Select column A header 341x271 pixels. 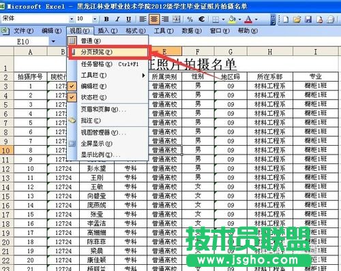pyautogui.click(x=31, y=52)
